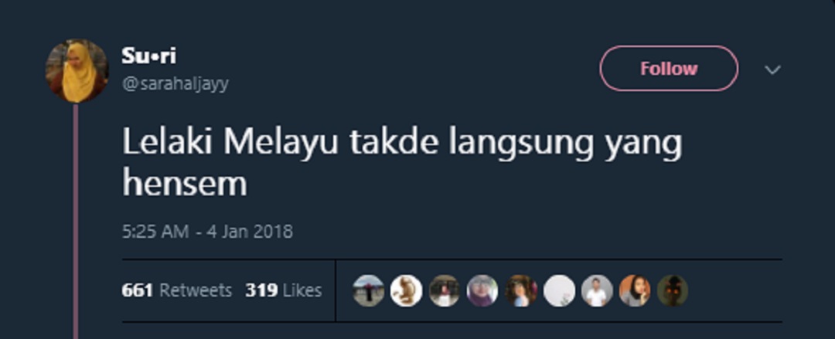835x339 pixels.
Task: Open the 5:25 AM - 4 Jan 2018 timestamp
Action: (207, 232)
